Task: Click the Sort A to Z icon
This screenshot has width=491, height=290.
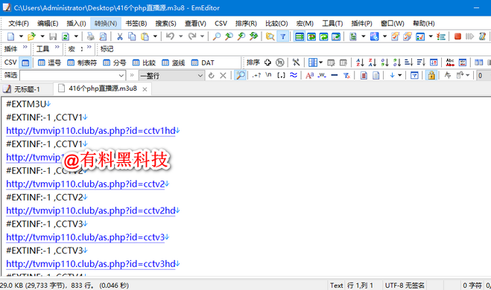Action: [360, 62]
